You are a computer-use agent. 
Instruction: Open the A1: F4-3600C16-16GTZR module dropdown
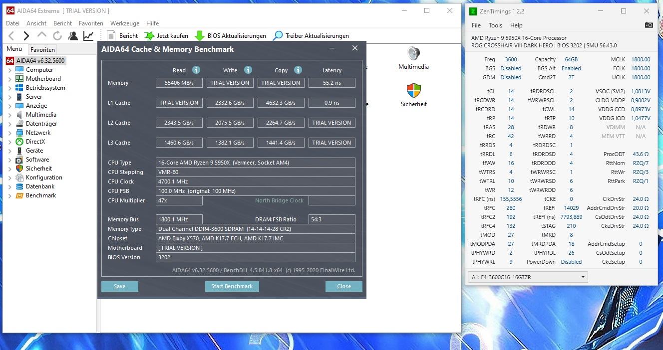click(527, 277)
